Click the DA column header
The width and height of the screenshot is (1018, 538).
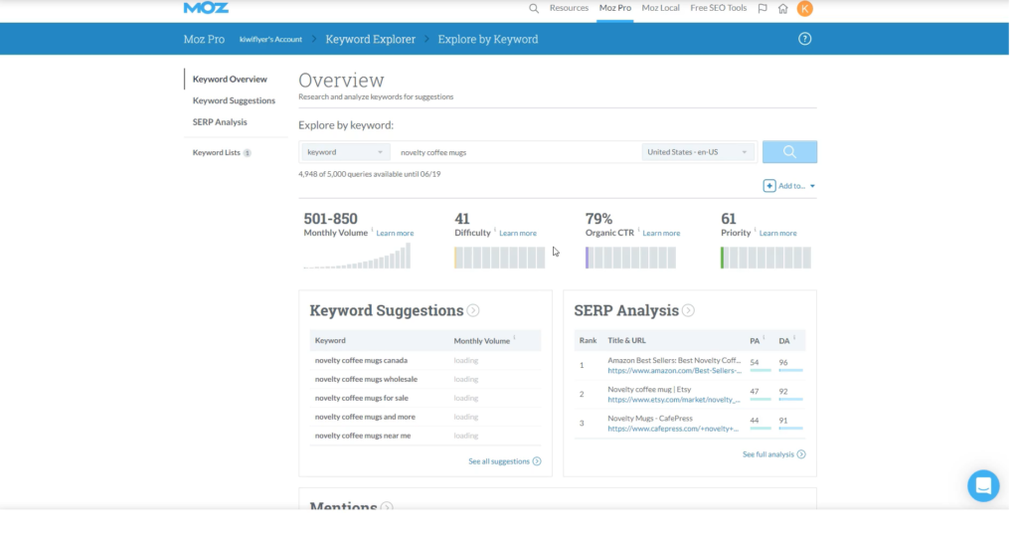pyautogui.click(x=784, y=341)
